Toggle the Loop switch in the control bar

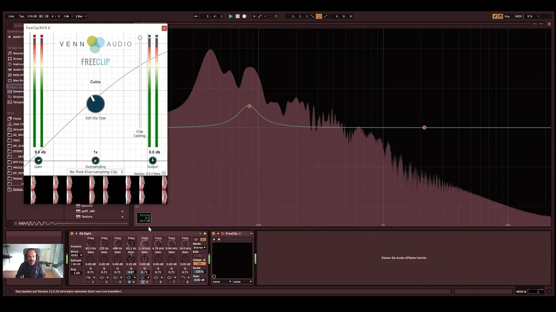[x=319, y=16]
